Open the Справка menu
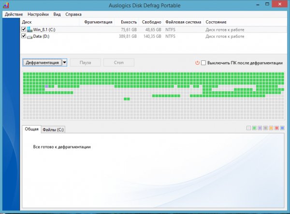The height and width of the screenshot is (214, 290). (73, 14)
